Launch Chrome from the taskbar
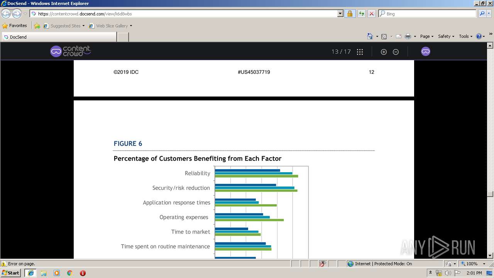494x278 pixels. point(69,273)
